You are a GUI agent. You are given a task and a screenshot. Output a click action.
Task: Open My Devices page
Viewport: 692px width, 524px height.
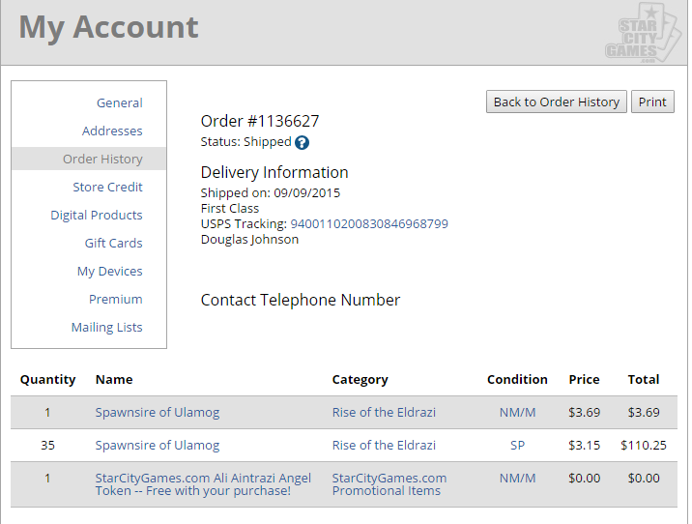[x=110, y=271]
